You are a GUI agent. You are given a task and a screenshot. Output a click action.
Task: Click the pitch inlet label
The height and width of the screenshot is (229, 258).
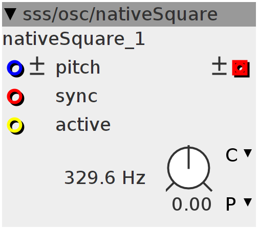click(x=78, y=68)
